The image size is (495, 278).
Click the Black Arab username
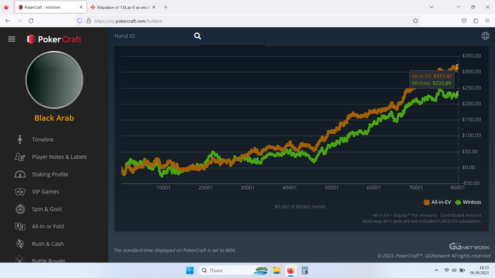point(54,118)
